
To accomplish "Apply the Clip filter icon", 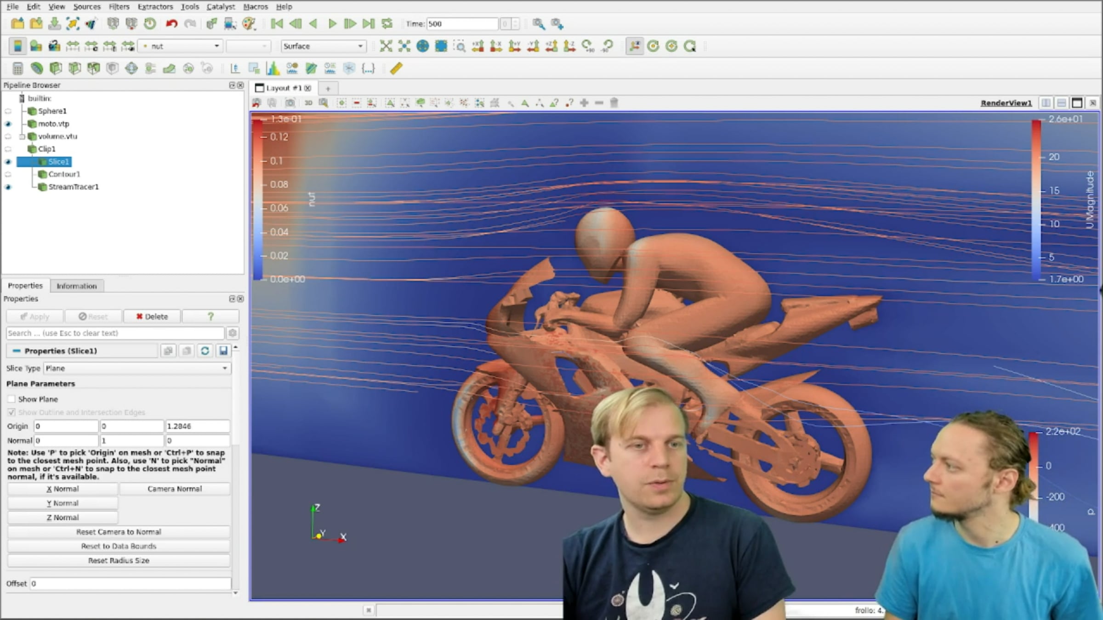I will point(56,68).
